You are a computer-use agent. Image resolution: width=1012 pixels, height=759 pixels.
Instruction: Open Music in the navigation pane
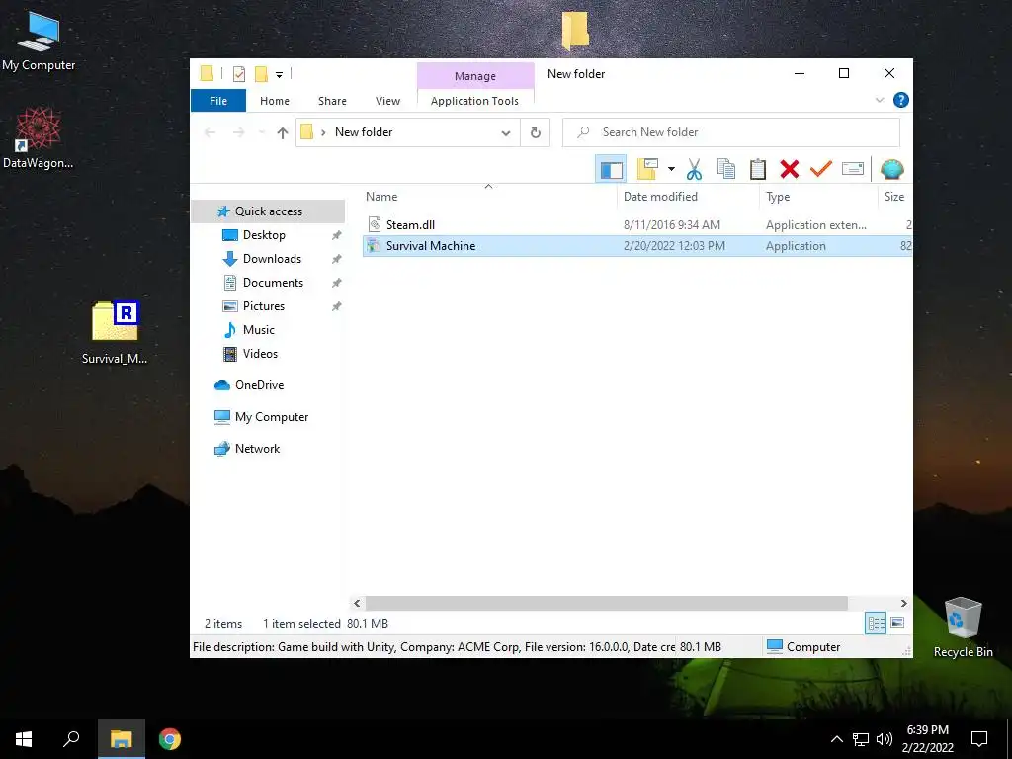click(x=258, y=330)
